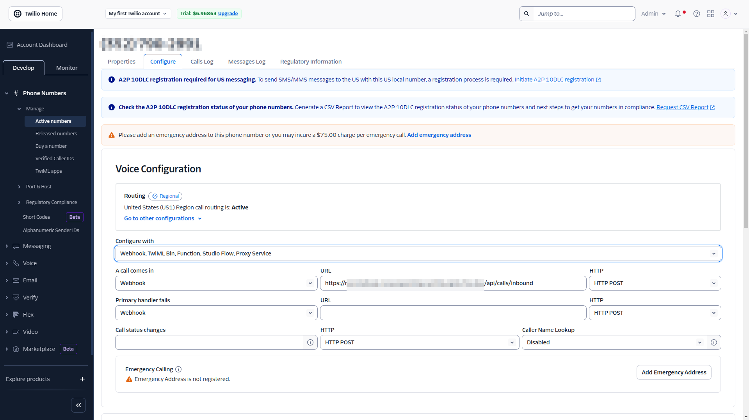The height and width of the screenshot is (420, 749).
Task: Click Emergency Calling info icon
Action: click(178, 369)
